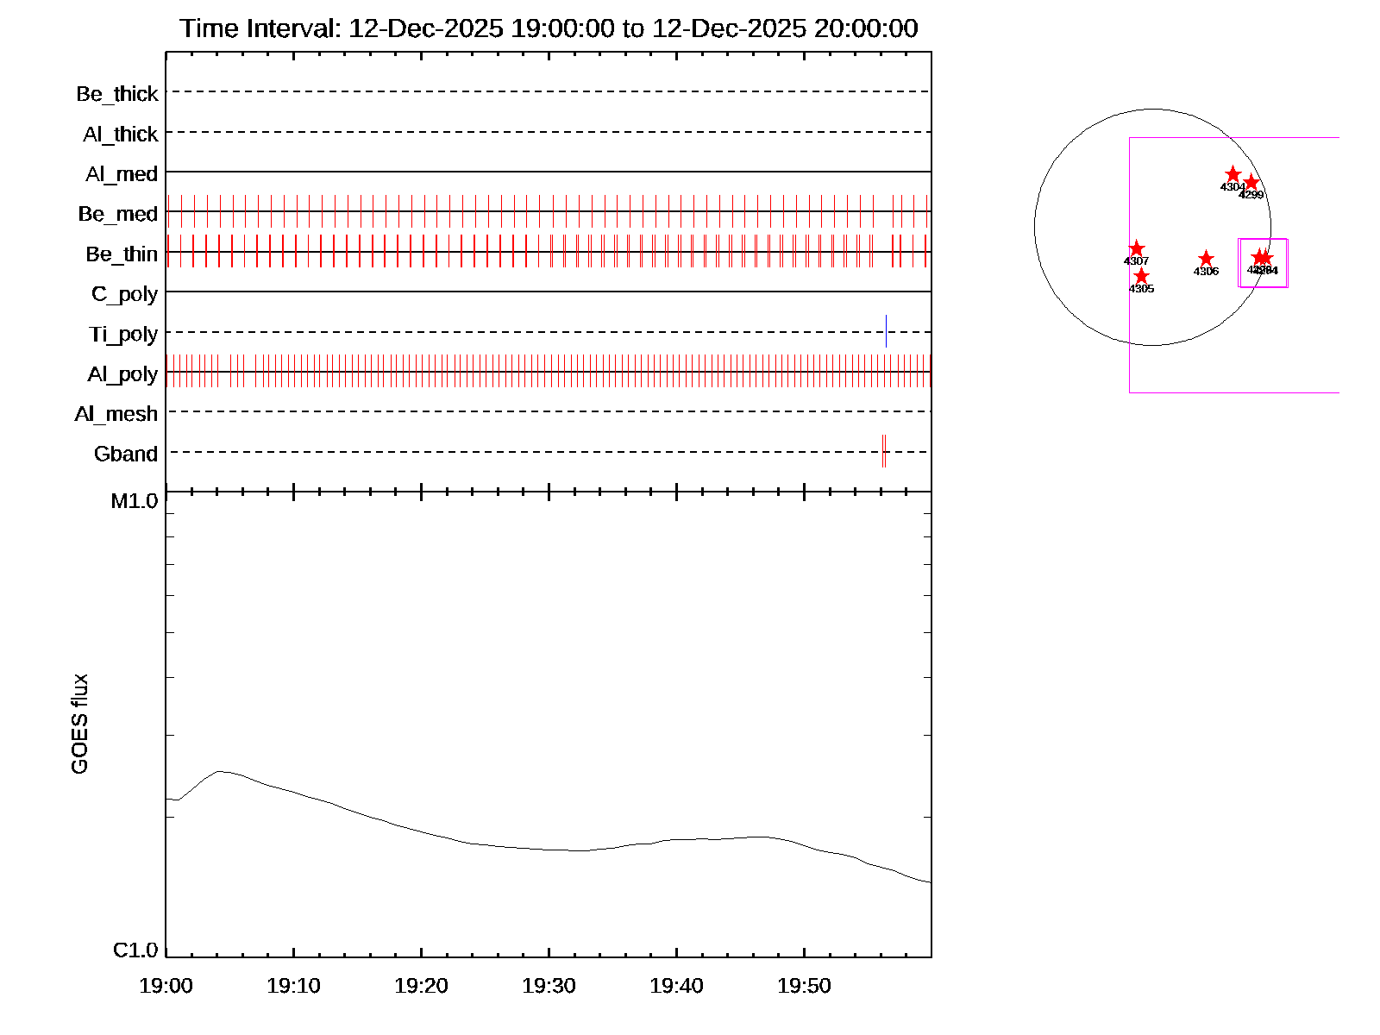Screen dimensions: 1380x1035
Task: Select the star marking active region 4307
Action: (1136, 249)
